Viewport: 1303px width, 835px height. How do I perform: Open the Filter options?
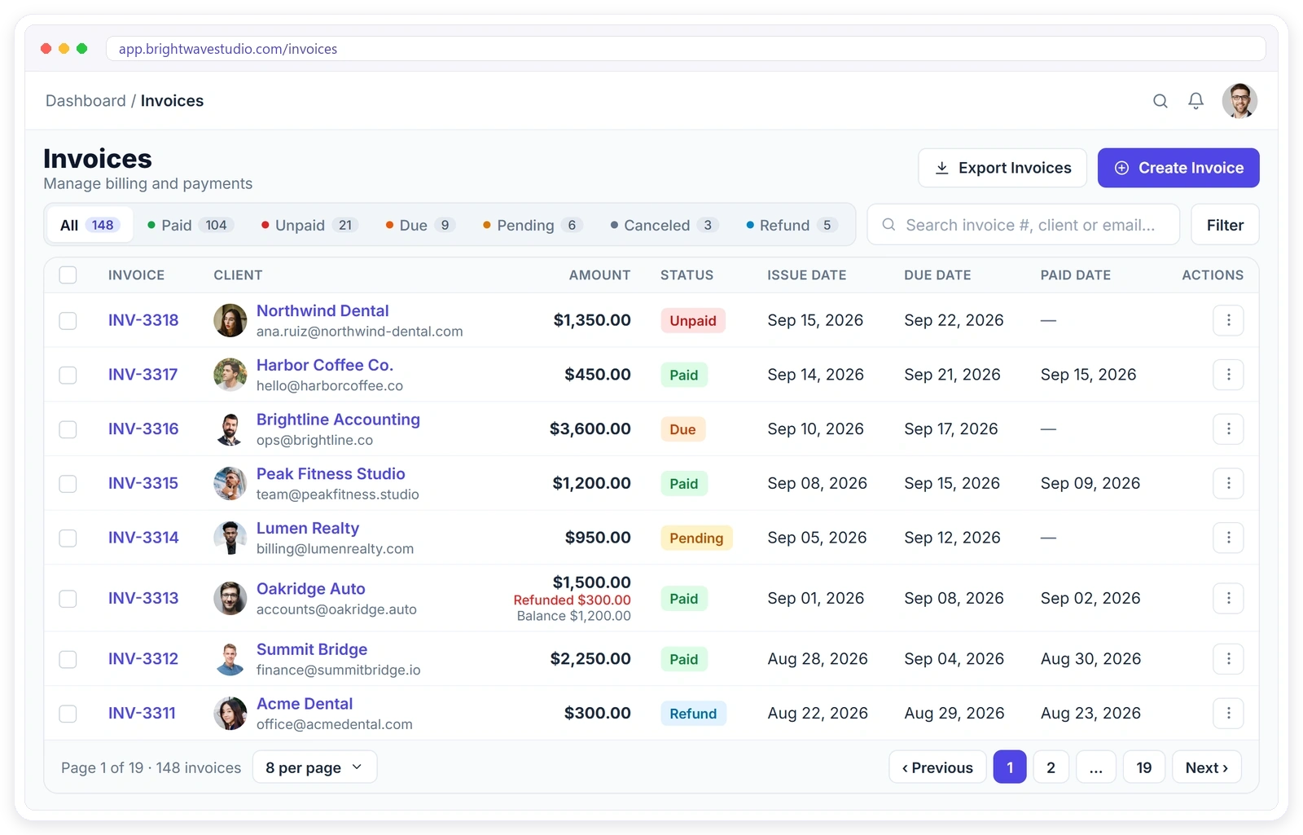[x=1225, y=225]
